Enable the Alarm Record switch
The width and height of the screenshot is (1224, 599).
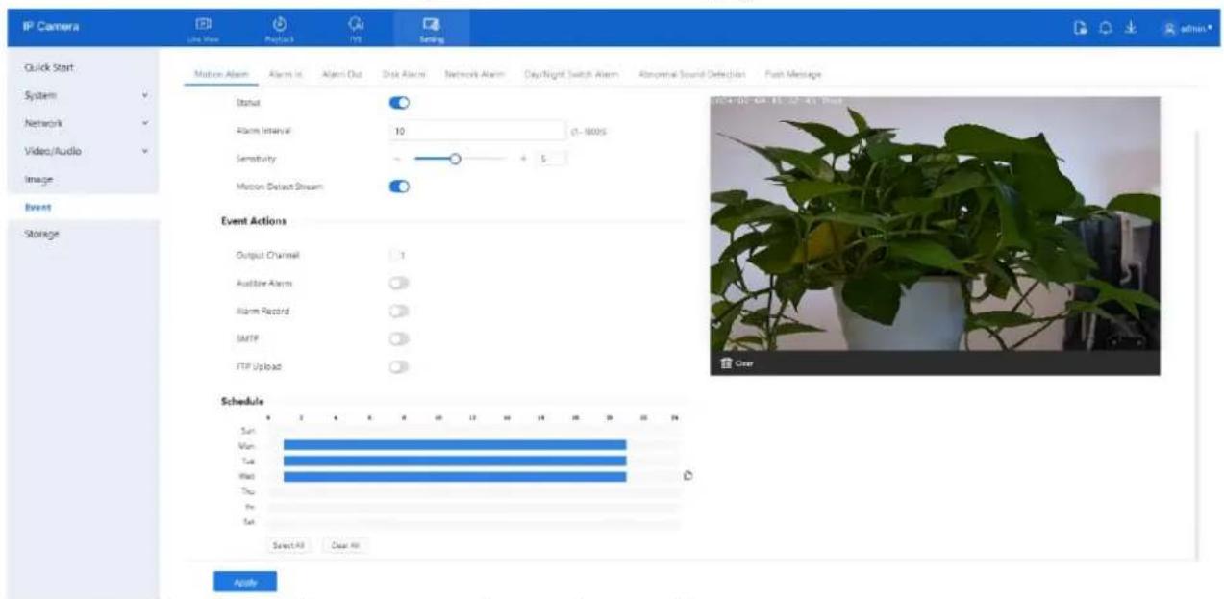coord(399,312)
